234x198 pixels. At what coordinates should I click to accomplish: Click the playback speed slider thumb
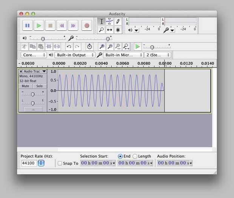(152, 47)
